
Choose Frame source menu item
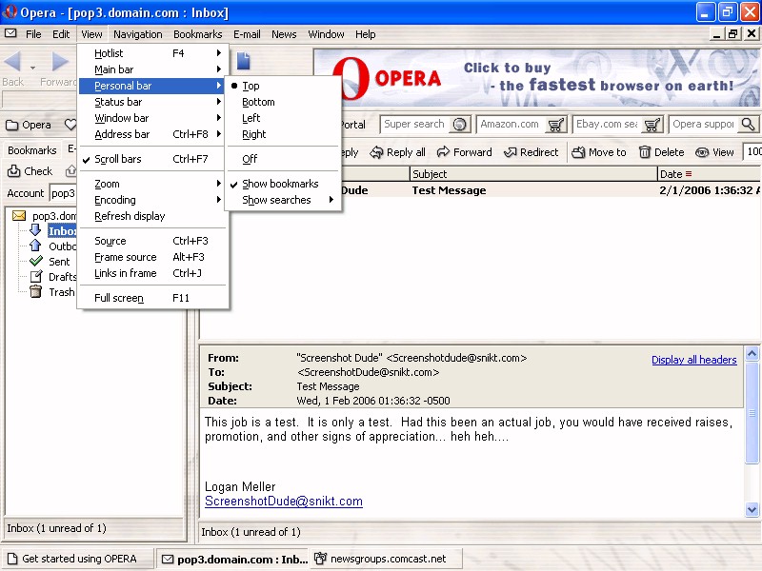[x=152, y=257]
